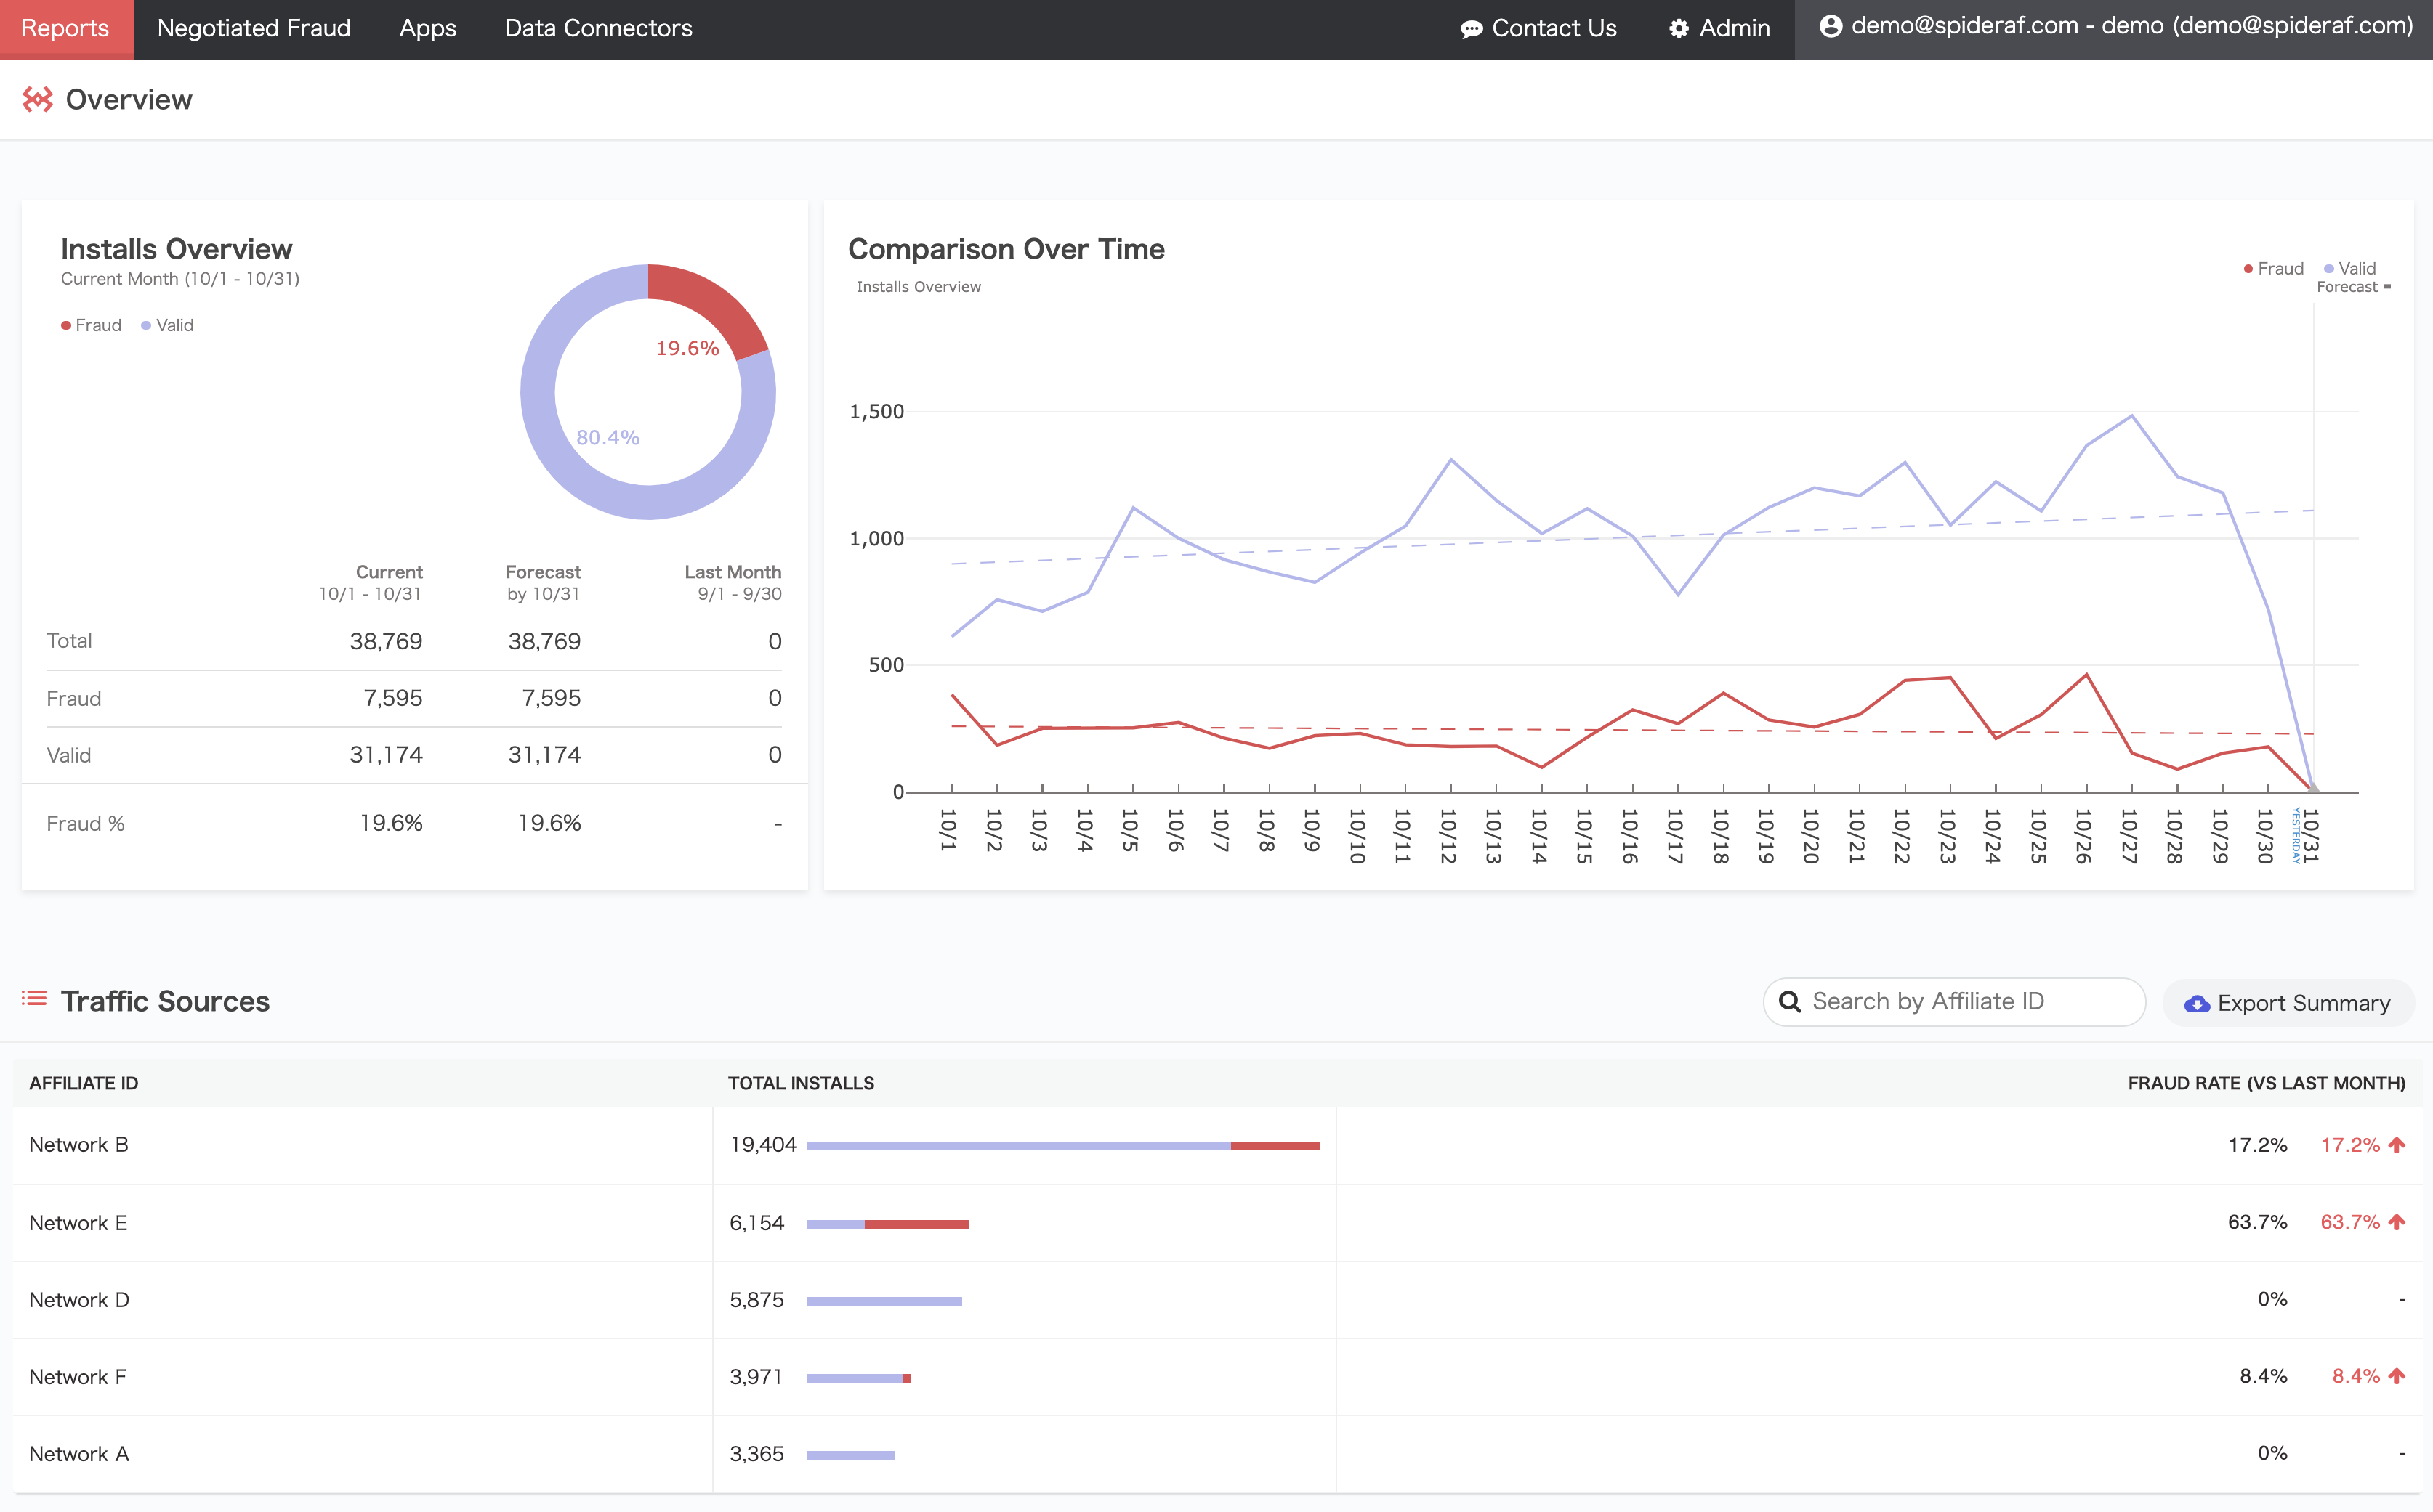Click the cloud download icon on Export Summary
2433x1512 pixels.
point(2196,1004)
